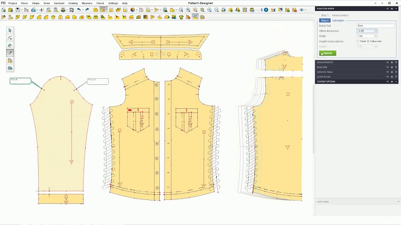The image size is (401, 225).
Task: Open the Grading menu
Action: pyautogui.click(x=73, y=3)
